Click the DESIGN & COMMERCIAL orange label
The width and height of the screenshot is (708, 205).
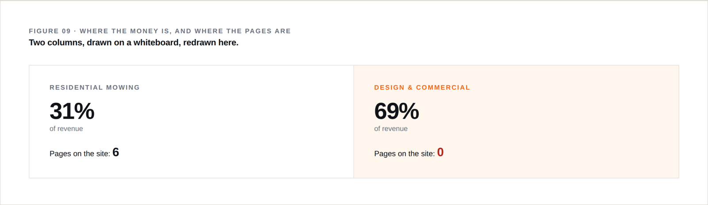pyautogui.click(x=422, y=87)
